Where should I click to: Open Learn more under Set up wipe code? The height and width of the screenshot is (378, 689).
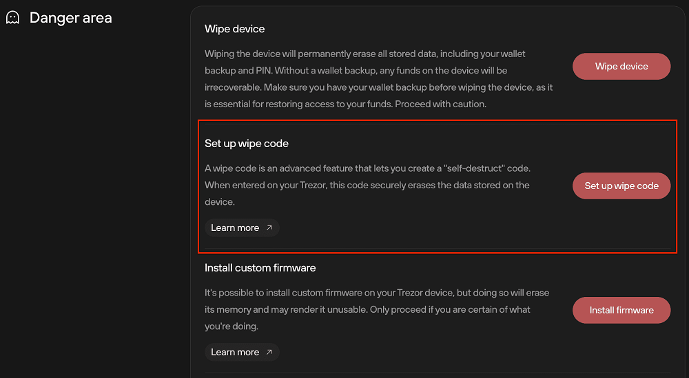[x=242, y=227]
